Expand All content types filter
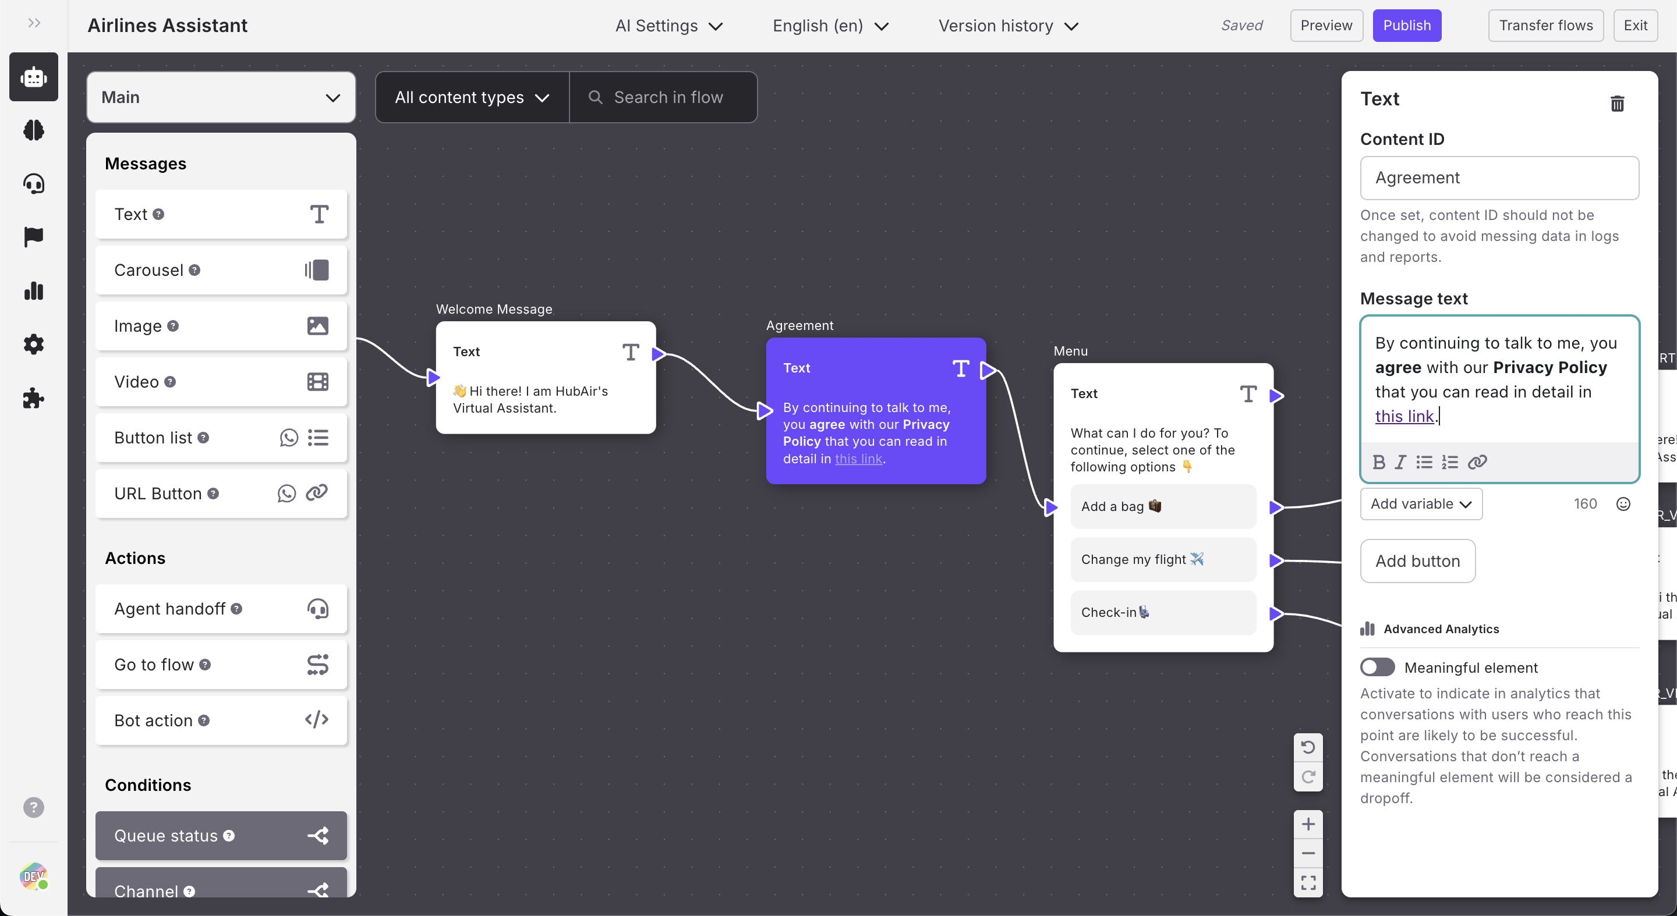The image size is (1677, 916). point(472,98)
